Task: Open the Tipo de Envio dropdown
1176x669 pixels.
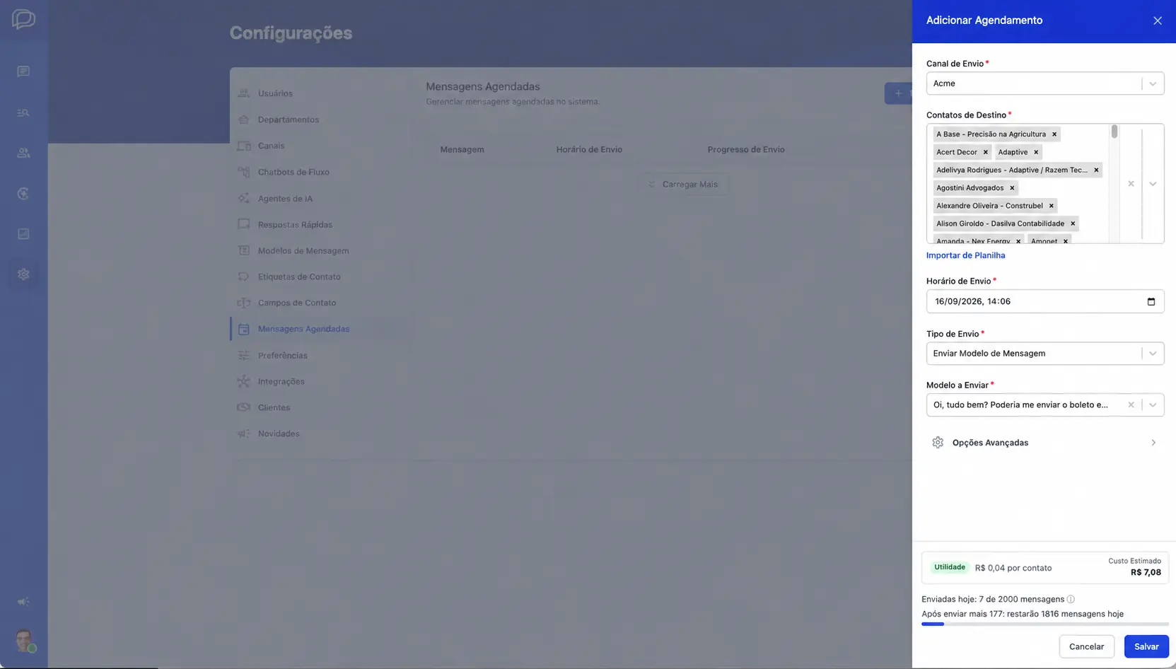Action: click(x=1044, y=354)
